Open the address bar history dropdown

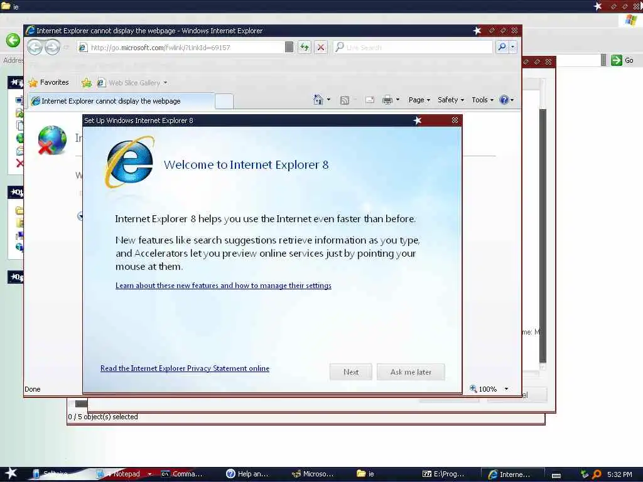click(289, 48)
